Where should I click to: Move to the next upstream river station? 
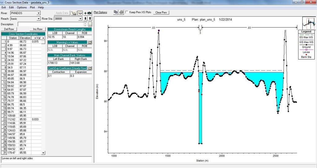[90, 19]
